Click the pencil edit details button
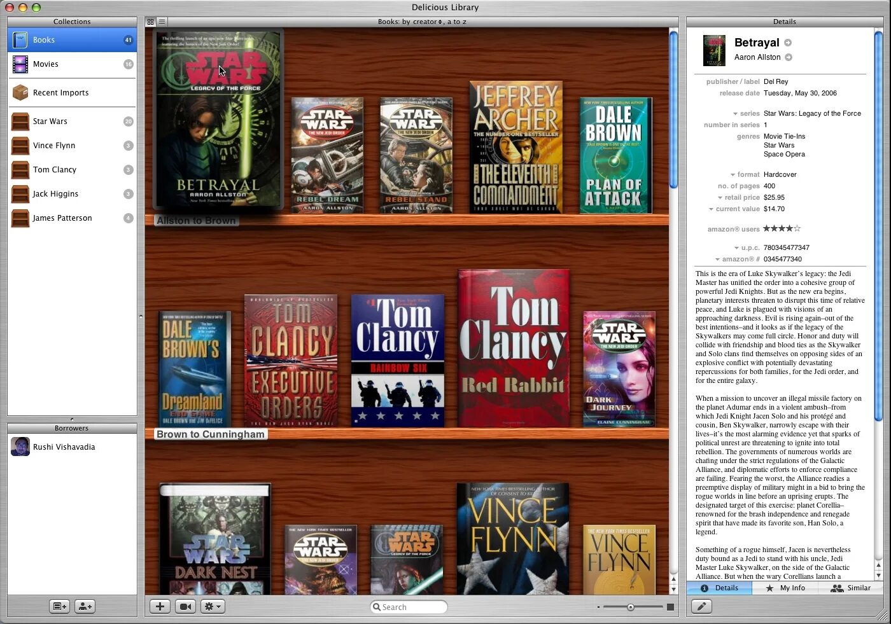The height and width of the screenshot is (624, 891). [x=701, y=607]
